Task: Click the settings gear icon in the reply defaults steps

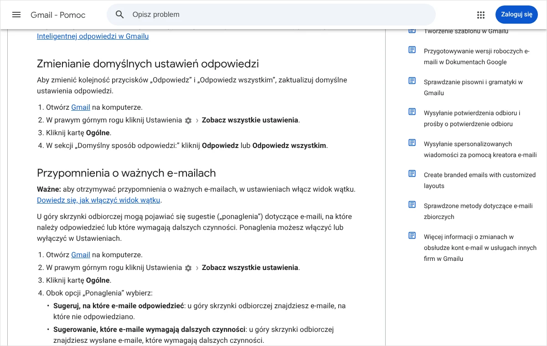Action: pyautogui.click(x=188, y=121)
